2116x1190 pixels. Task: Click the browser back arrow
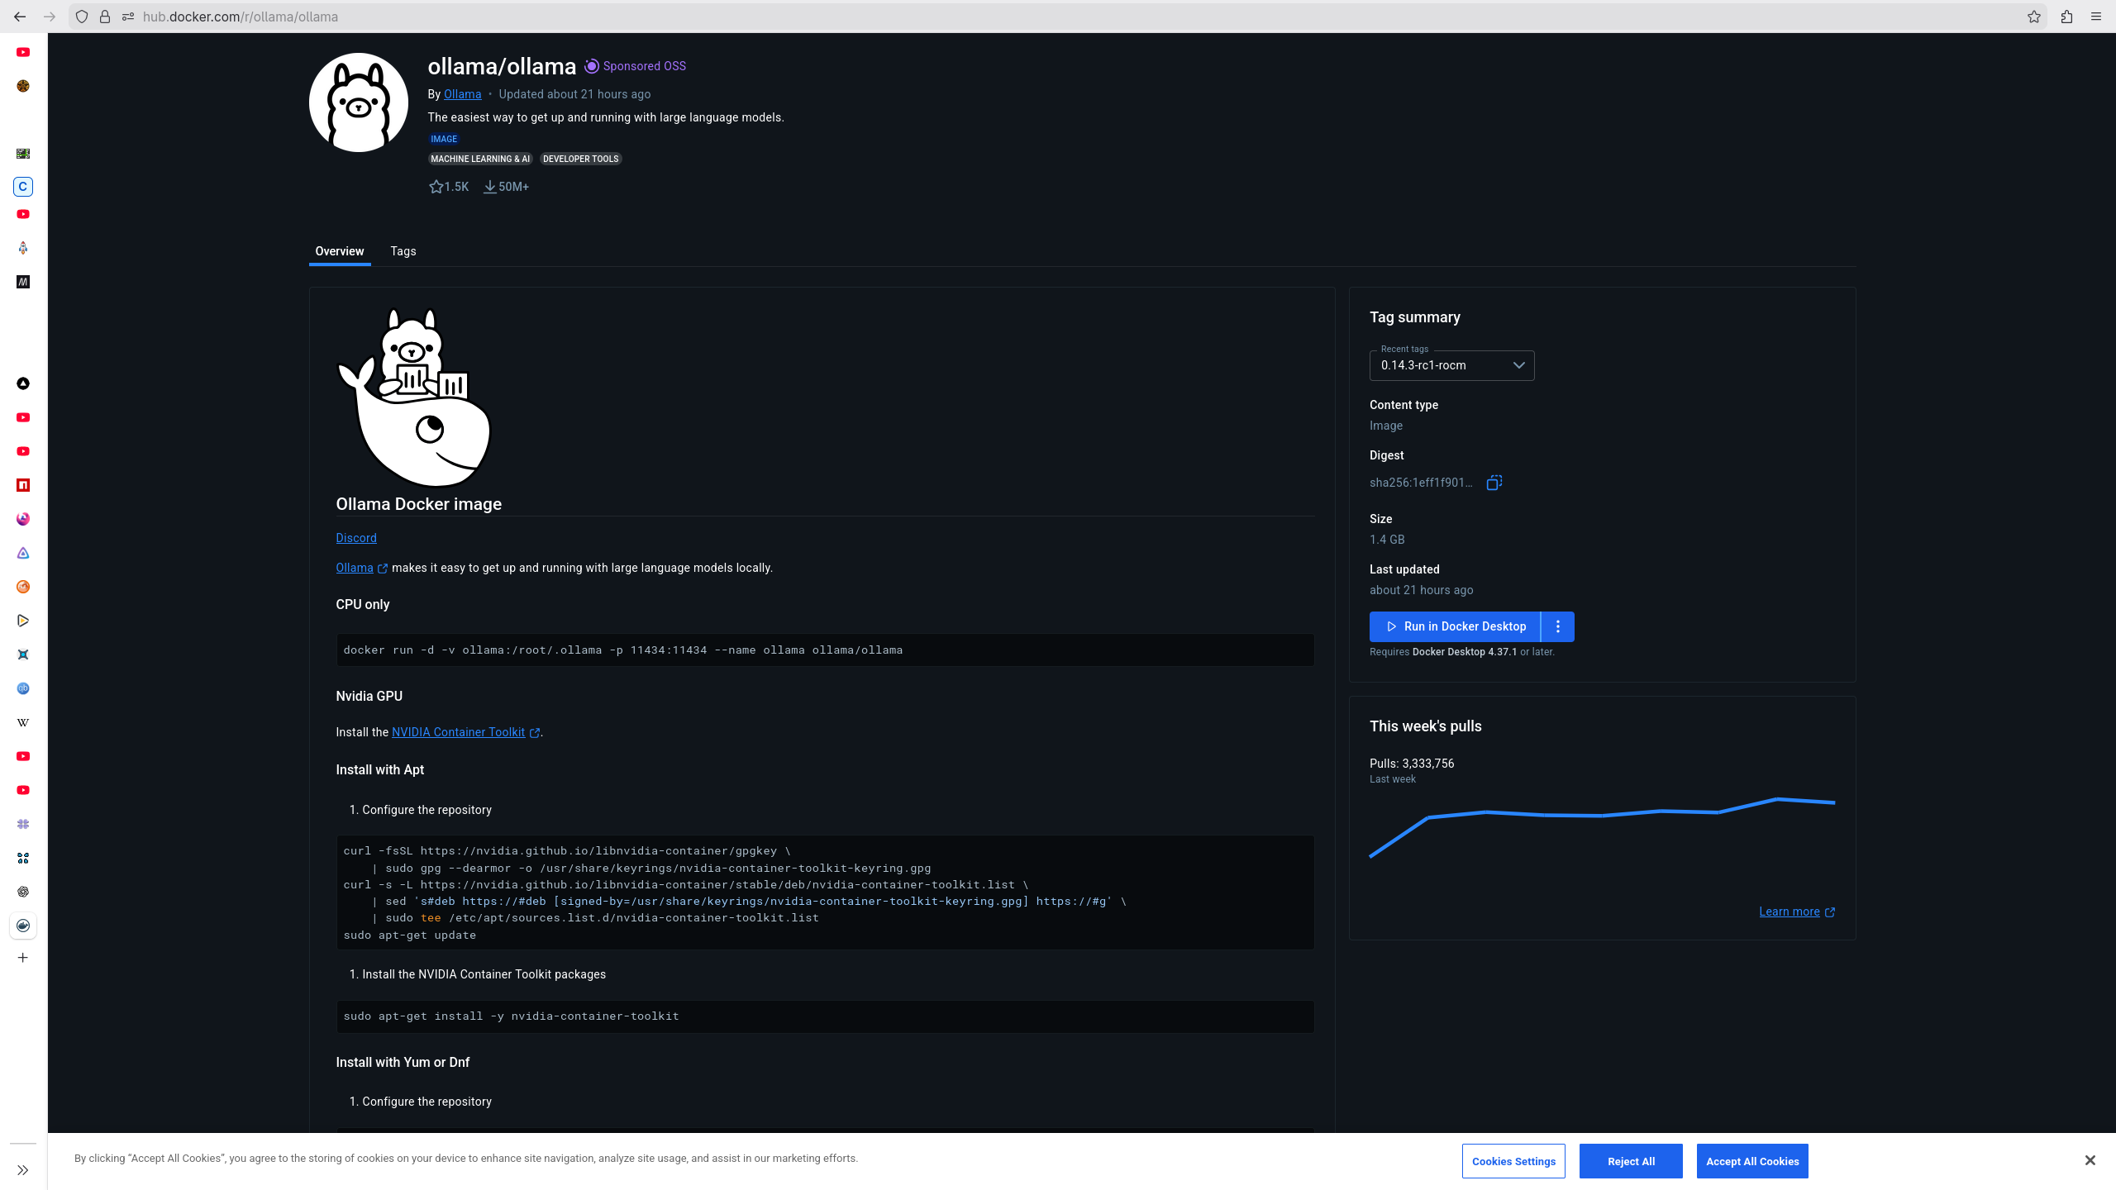(20, 17)
